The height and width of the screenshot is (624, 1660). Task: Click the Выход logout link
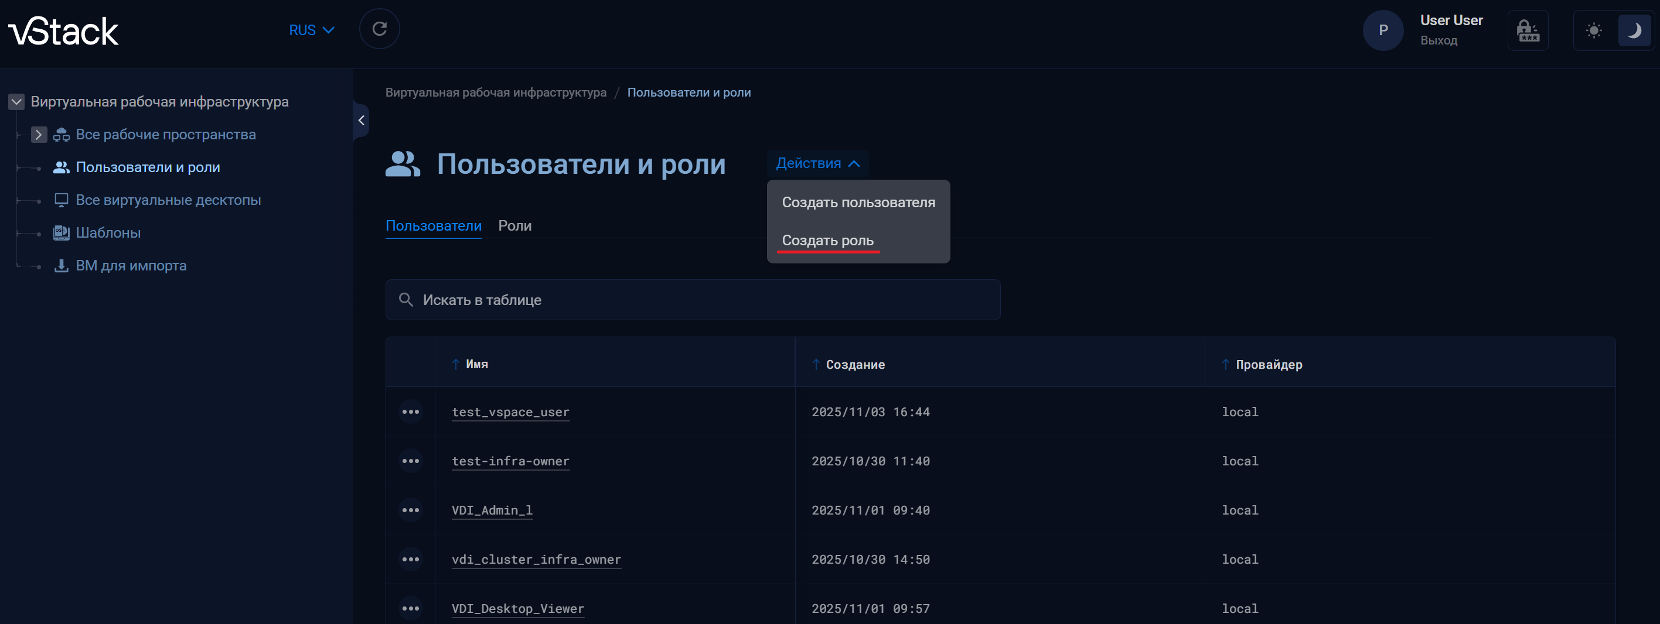pyautogui.click(x=1439, y=40)
